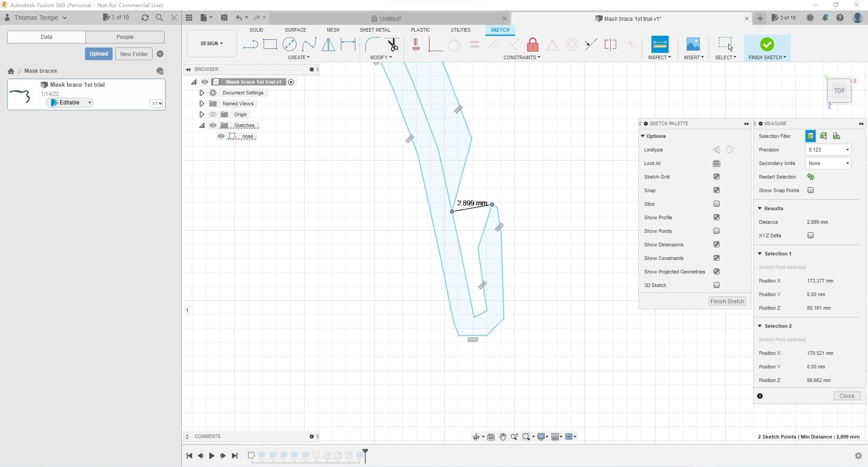Open the Precision dropdown
The width and height of the screenshot is (868, 467).
pos(828,150)
